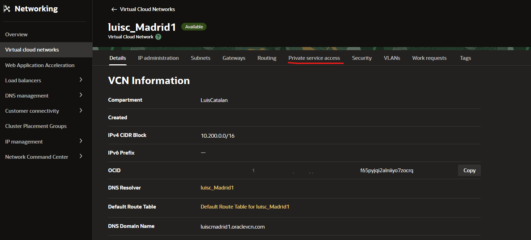Open IP management in sidebar

coord(24,141)
